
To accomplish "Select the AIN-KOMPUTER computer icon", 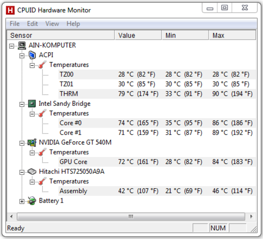I will pos(22,45).
